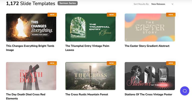Click NEW badge on The Cross forest card
The image size is (192, 101).
pyautogui.click(x=111, y=63)
